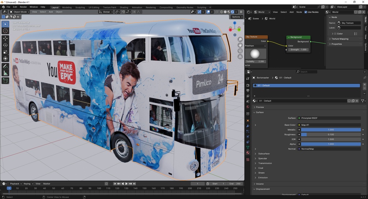Expand the Subsurface section
The height and width of the screenshot is (199, 368).
[x=264, y=153]
